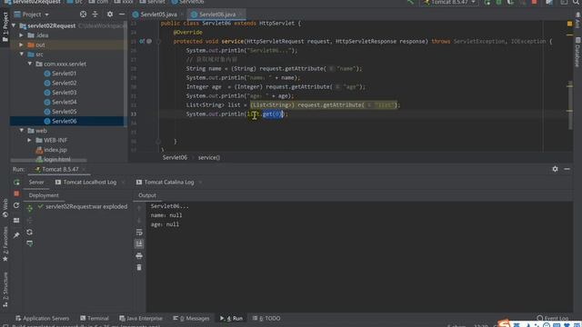Open Tomcat 8.5.47 run configuration dropdown
This screenshot has height=327, width=582.
pyautogui.click(x=449, y=3)
